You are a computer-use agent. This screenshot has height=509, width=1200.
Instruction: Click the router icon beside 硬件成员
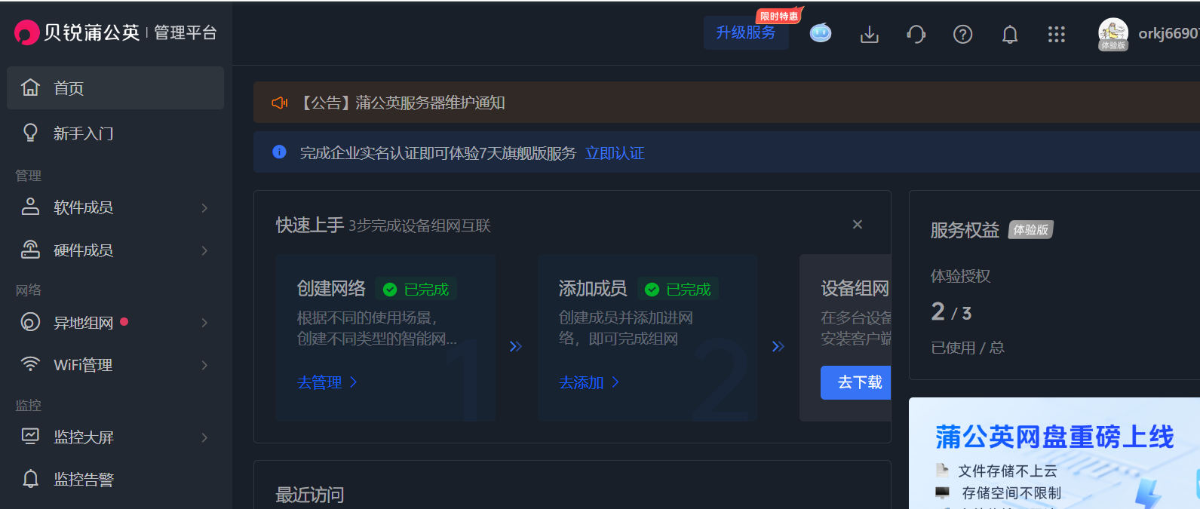(30, 250)
